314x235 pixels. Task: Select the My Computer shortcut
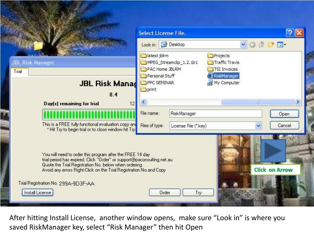pos(223,83)
